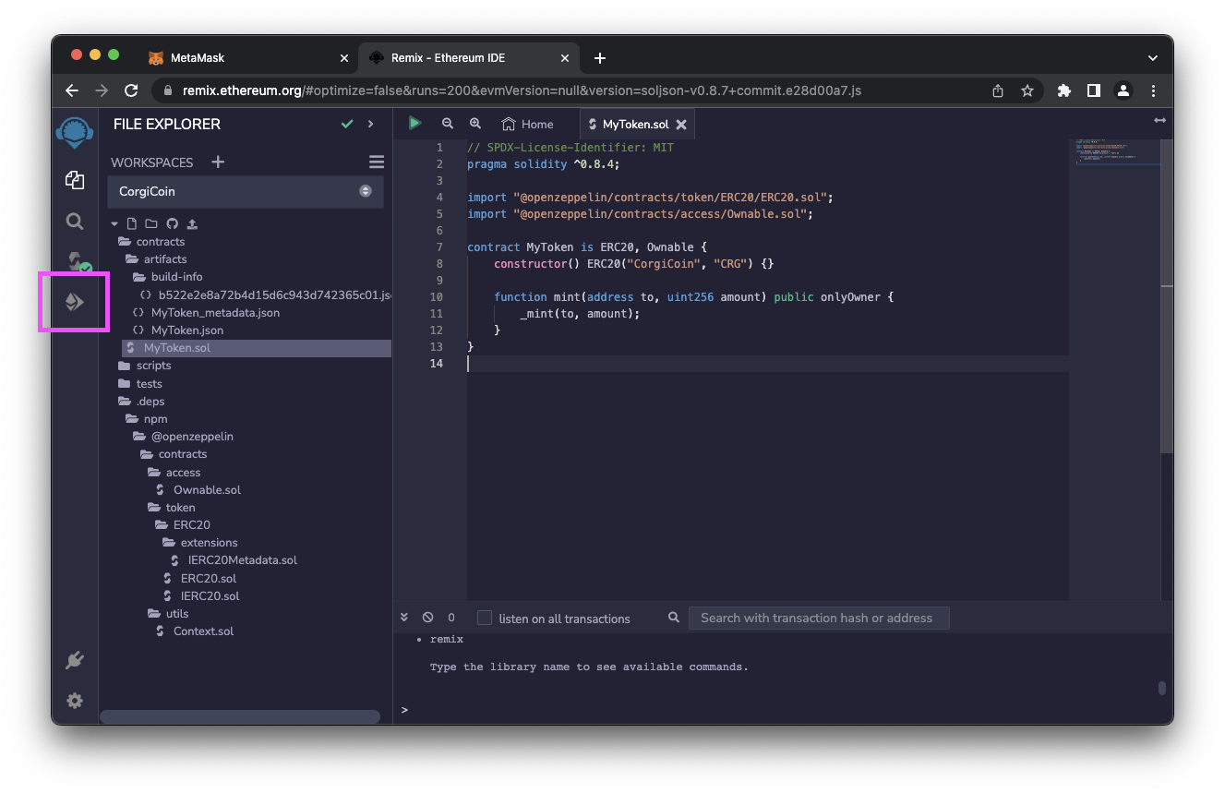
Task: Open IERC20Metadata.sol file
Action: 243,560
